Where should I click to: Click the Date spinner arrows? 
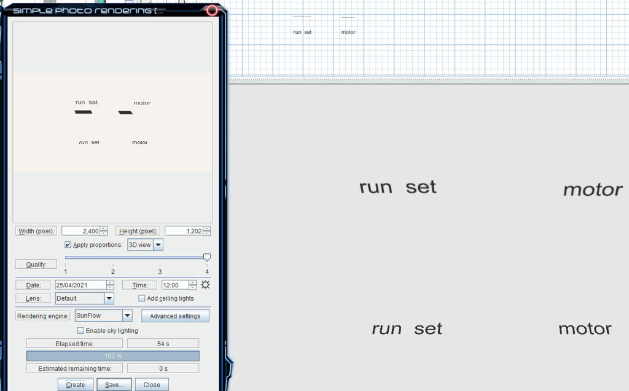[111, 285]
